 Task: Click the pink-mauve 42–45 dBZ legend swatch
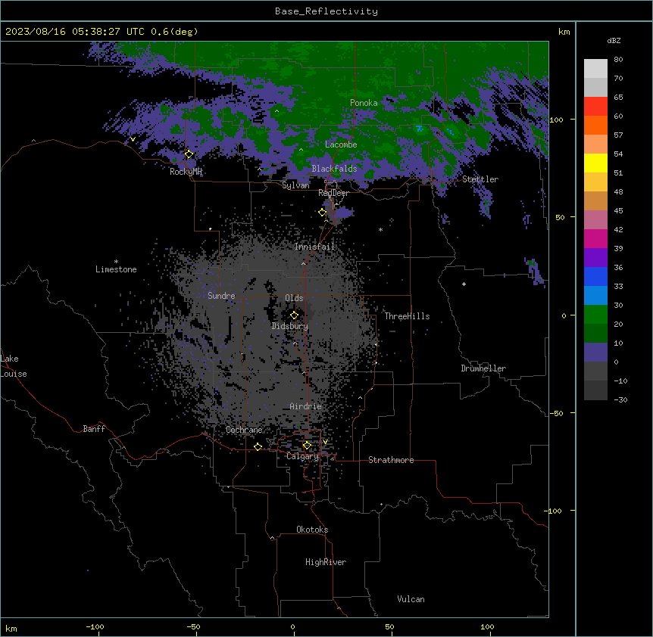point(595,220)
